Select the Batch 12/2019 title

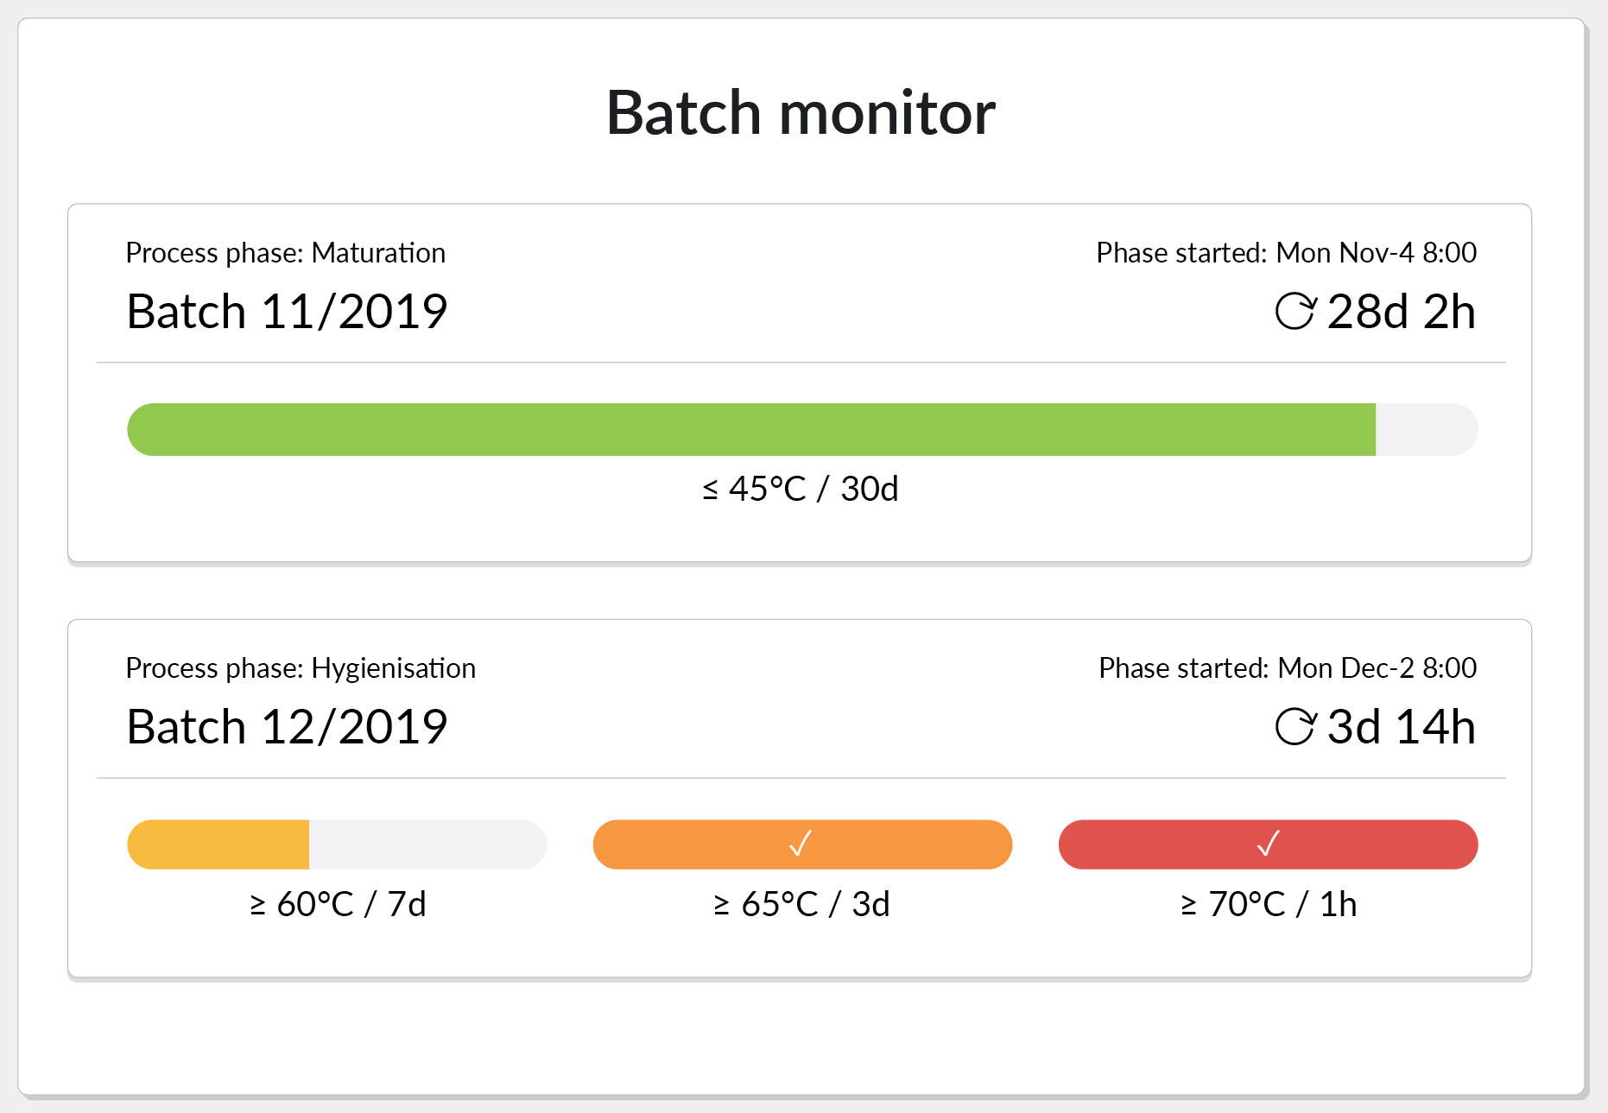coord(287,727)
